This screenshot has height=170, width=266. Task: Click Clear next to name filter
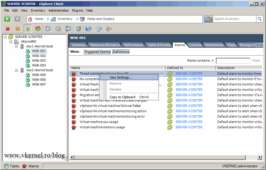tap(256, 60)
